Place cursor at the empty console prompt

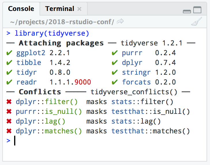(x=15, y=141)
